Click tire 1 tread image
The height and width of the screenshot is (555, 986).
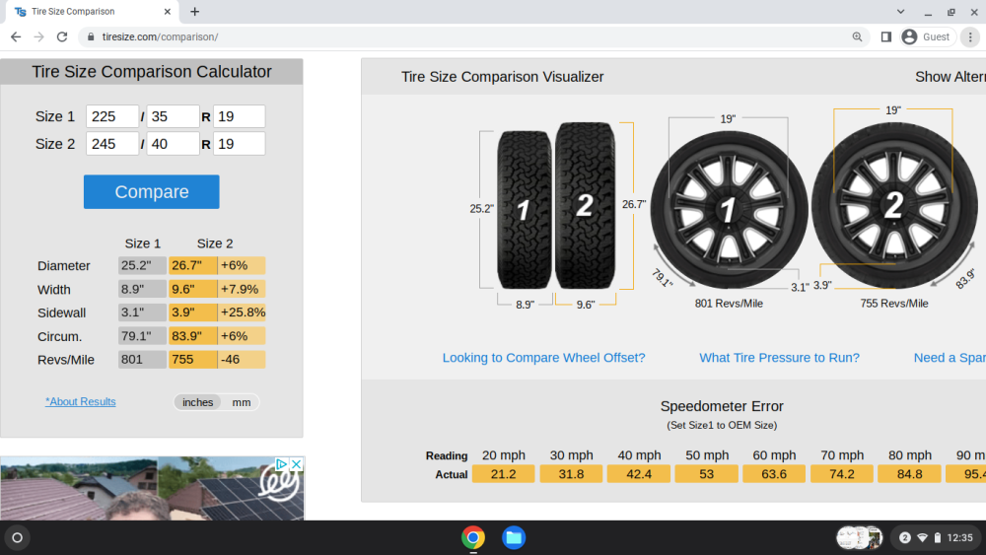coord(524,210)
